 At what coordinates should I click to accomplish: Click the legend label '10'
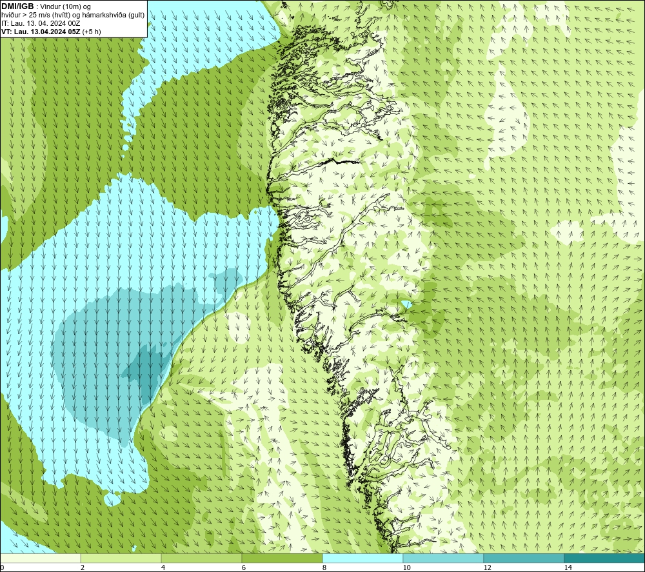tap(406, 567)
